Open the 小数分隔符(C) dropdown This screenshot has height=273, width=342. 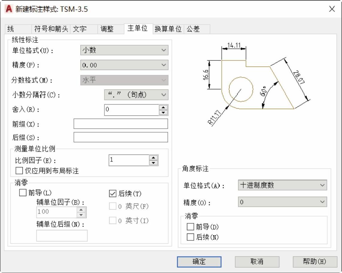(136, 95)
